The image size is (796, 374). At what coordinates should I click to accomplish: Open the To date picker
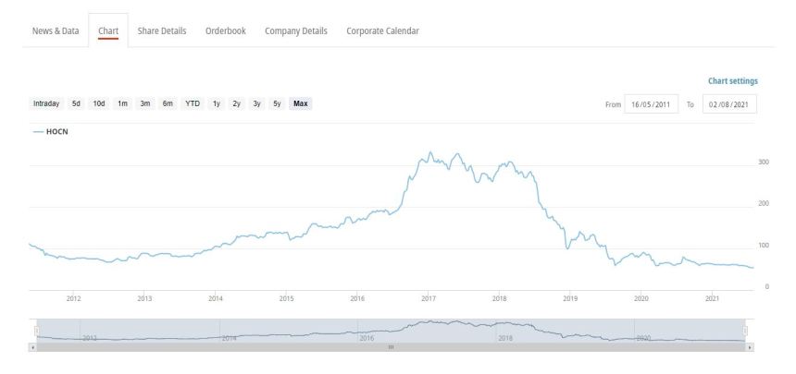[x=730, y=104]
